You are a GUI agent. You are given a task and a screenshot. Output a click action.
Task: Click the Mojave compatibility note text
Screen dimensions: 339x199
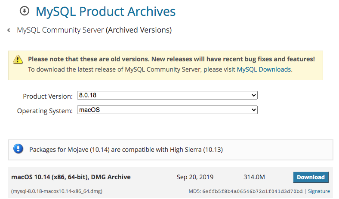pyautogui.click(x=126, y=150)
